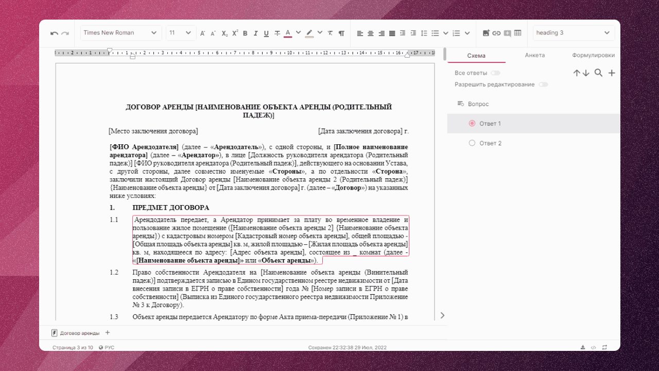Apply subscript formatting
Image resolution: width=659 pixels, height=371 pixels.
point(224,33)
